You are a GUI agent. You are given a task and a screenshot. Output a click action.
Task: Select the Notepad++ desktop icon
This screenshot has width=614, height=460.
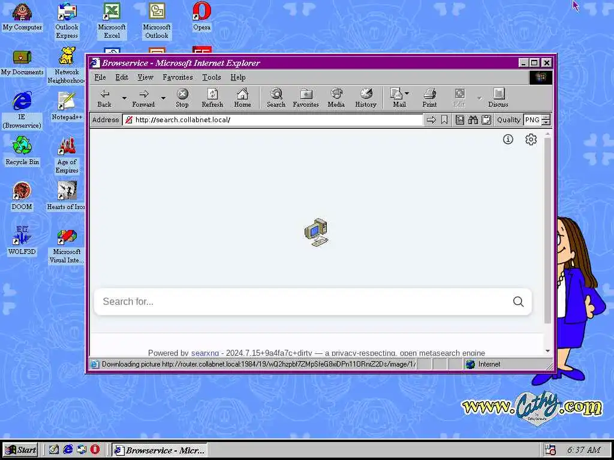pos(67,107)
